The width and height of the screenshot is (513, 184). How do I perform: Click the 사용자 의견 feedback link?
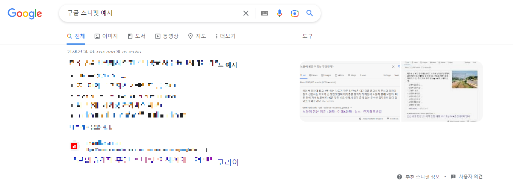[x=471, y=176]
